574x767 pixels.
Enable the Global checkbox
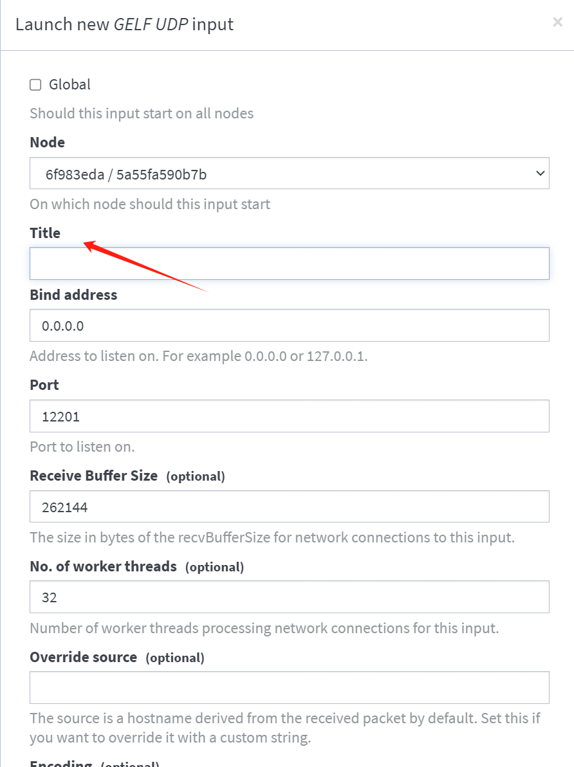click(x=35, y=85)
